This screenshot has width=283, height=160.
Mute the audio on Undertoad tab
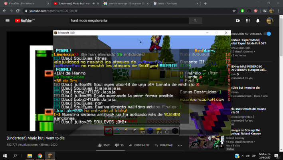coord(93,4)
